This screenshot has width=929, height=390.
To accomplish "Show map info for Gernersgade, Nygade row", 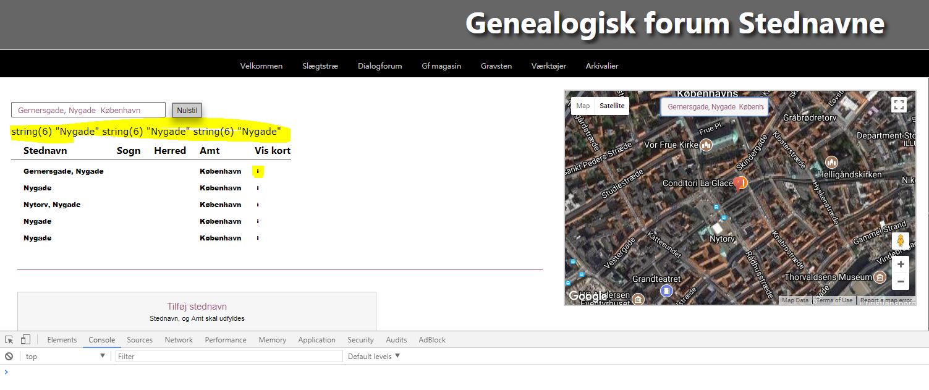I will (258, 171).
